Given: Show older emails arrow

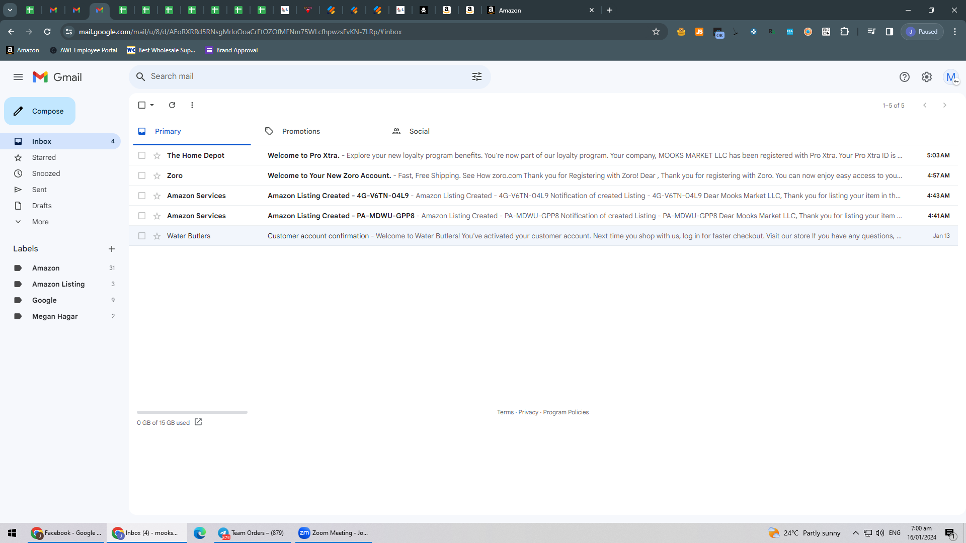Looking at the screenshot, I should point(945,105).
